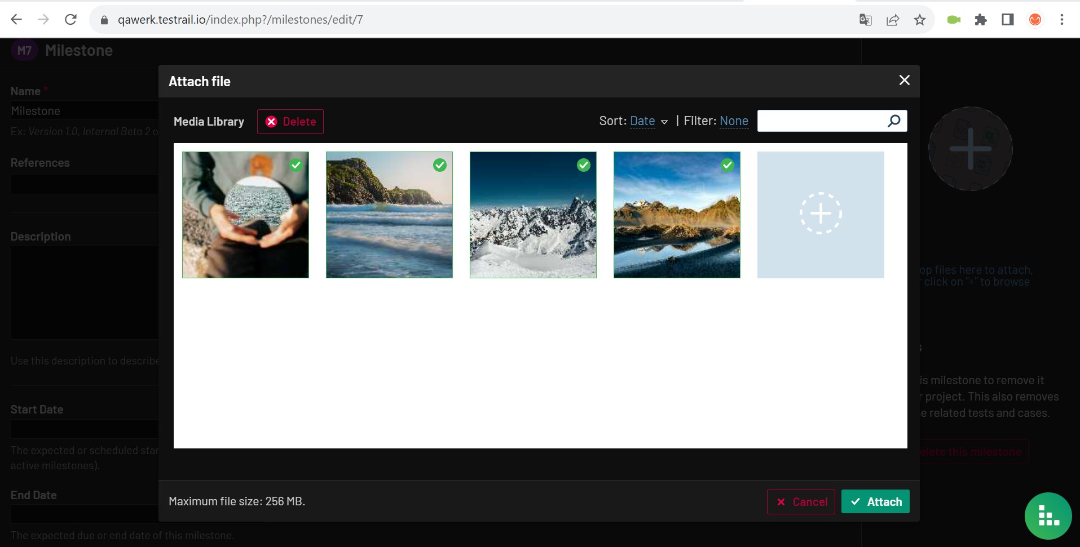The image size is (1080, 547).
Task: Add new file via plus tile
Action: 821,215
